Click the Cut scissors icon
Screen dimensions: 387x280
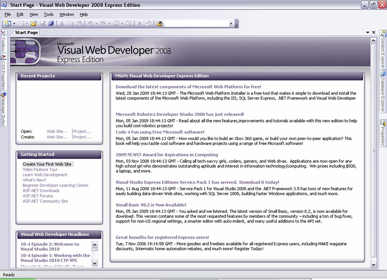[62, 23]
